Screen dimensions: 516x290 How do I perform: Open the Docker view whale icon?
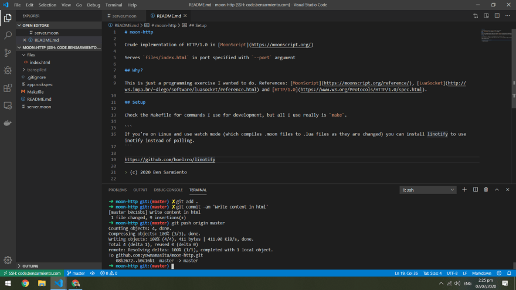(x=8, y=123)
